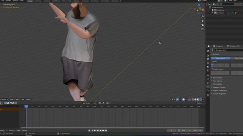Click the blue Z axis on navigation gizmo
The height and width of the screenshot is (136, 243).
click(199, 5)
